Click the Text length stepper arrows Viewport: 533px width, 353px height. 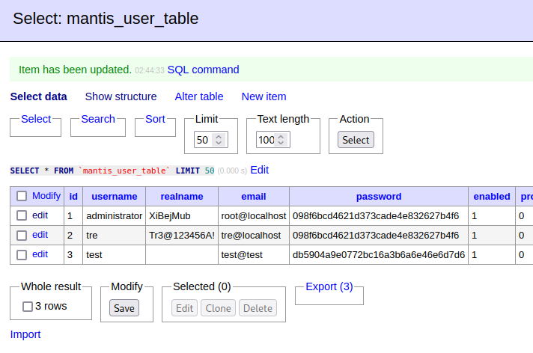coord(281,140)
